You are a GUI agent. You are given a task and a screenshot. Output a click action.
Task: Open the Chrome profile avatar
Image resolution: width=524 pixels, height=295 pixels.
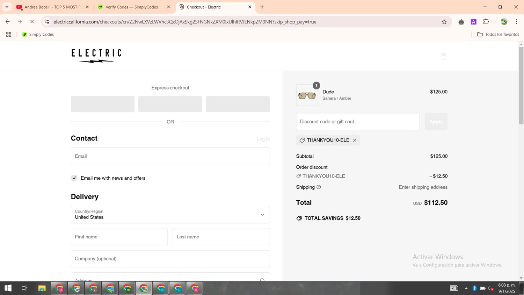pyautogui.click(x=504, y=22)
